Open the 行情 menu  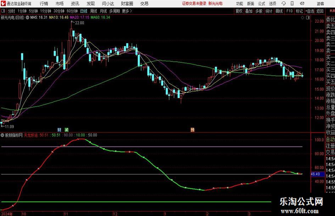(44, 4)
